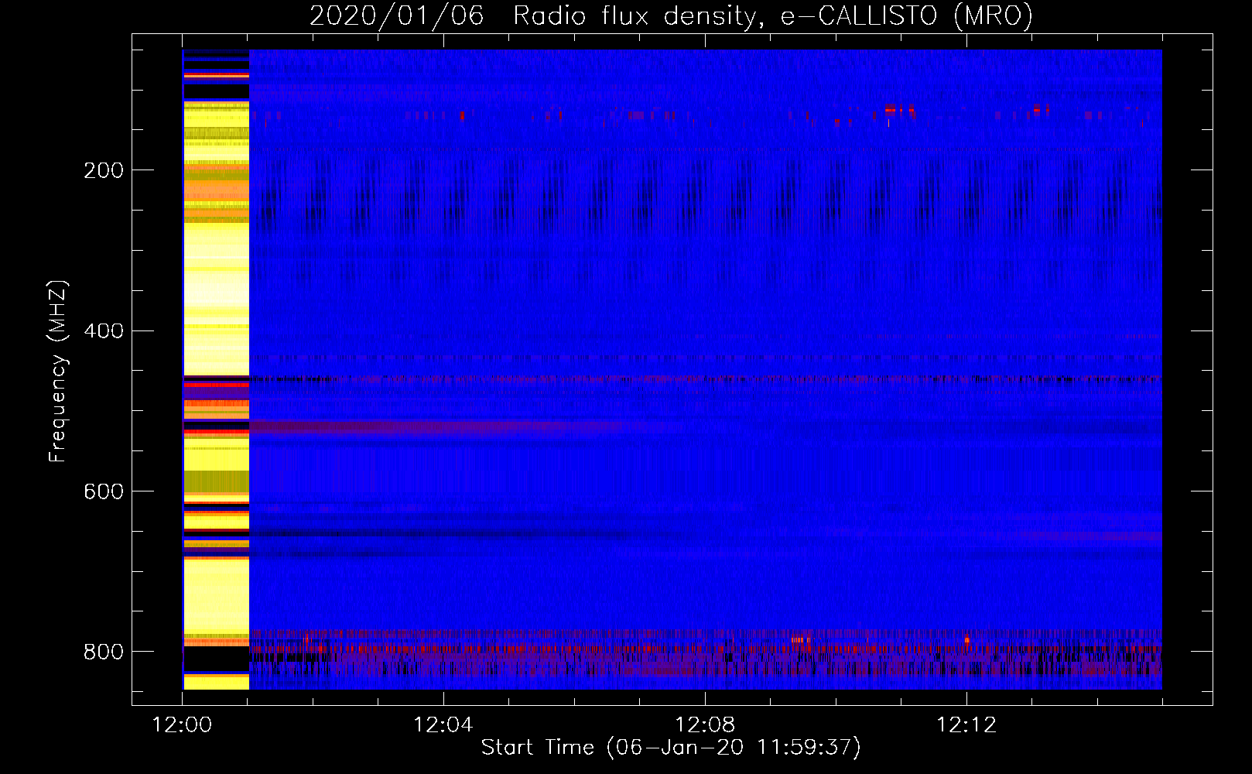The height and width of the screenshot is (774, 1252).
Task: Click the 12:04 time tick label
Action: 443,725
